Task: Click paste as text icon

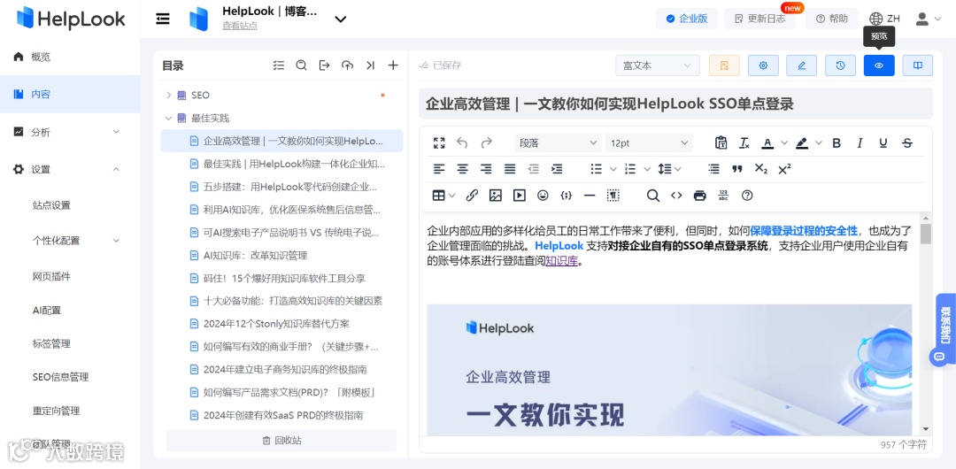Action: 721,142
